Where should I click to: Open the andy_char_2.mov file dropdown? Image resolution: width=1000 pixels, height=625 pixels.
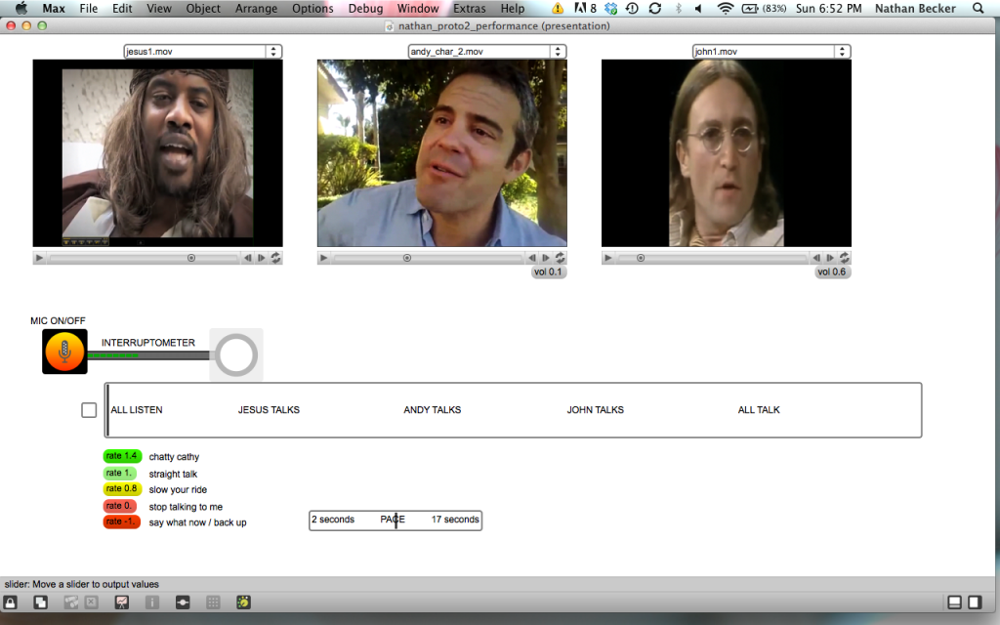point(487,52)
